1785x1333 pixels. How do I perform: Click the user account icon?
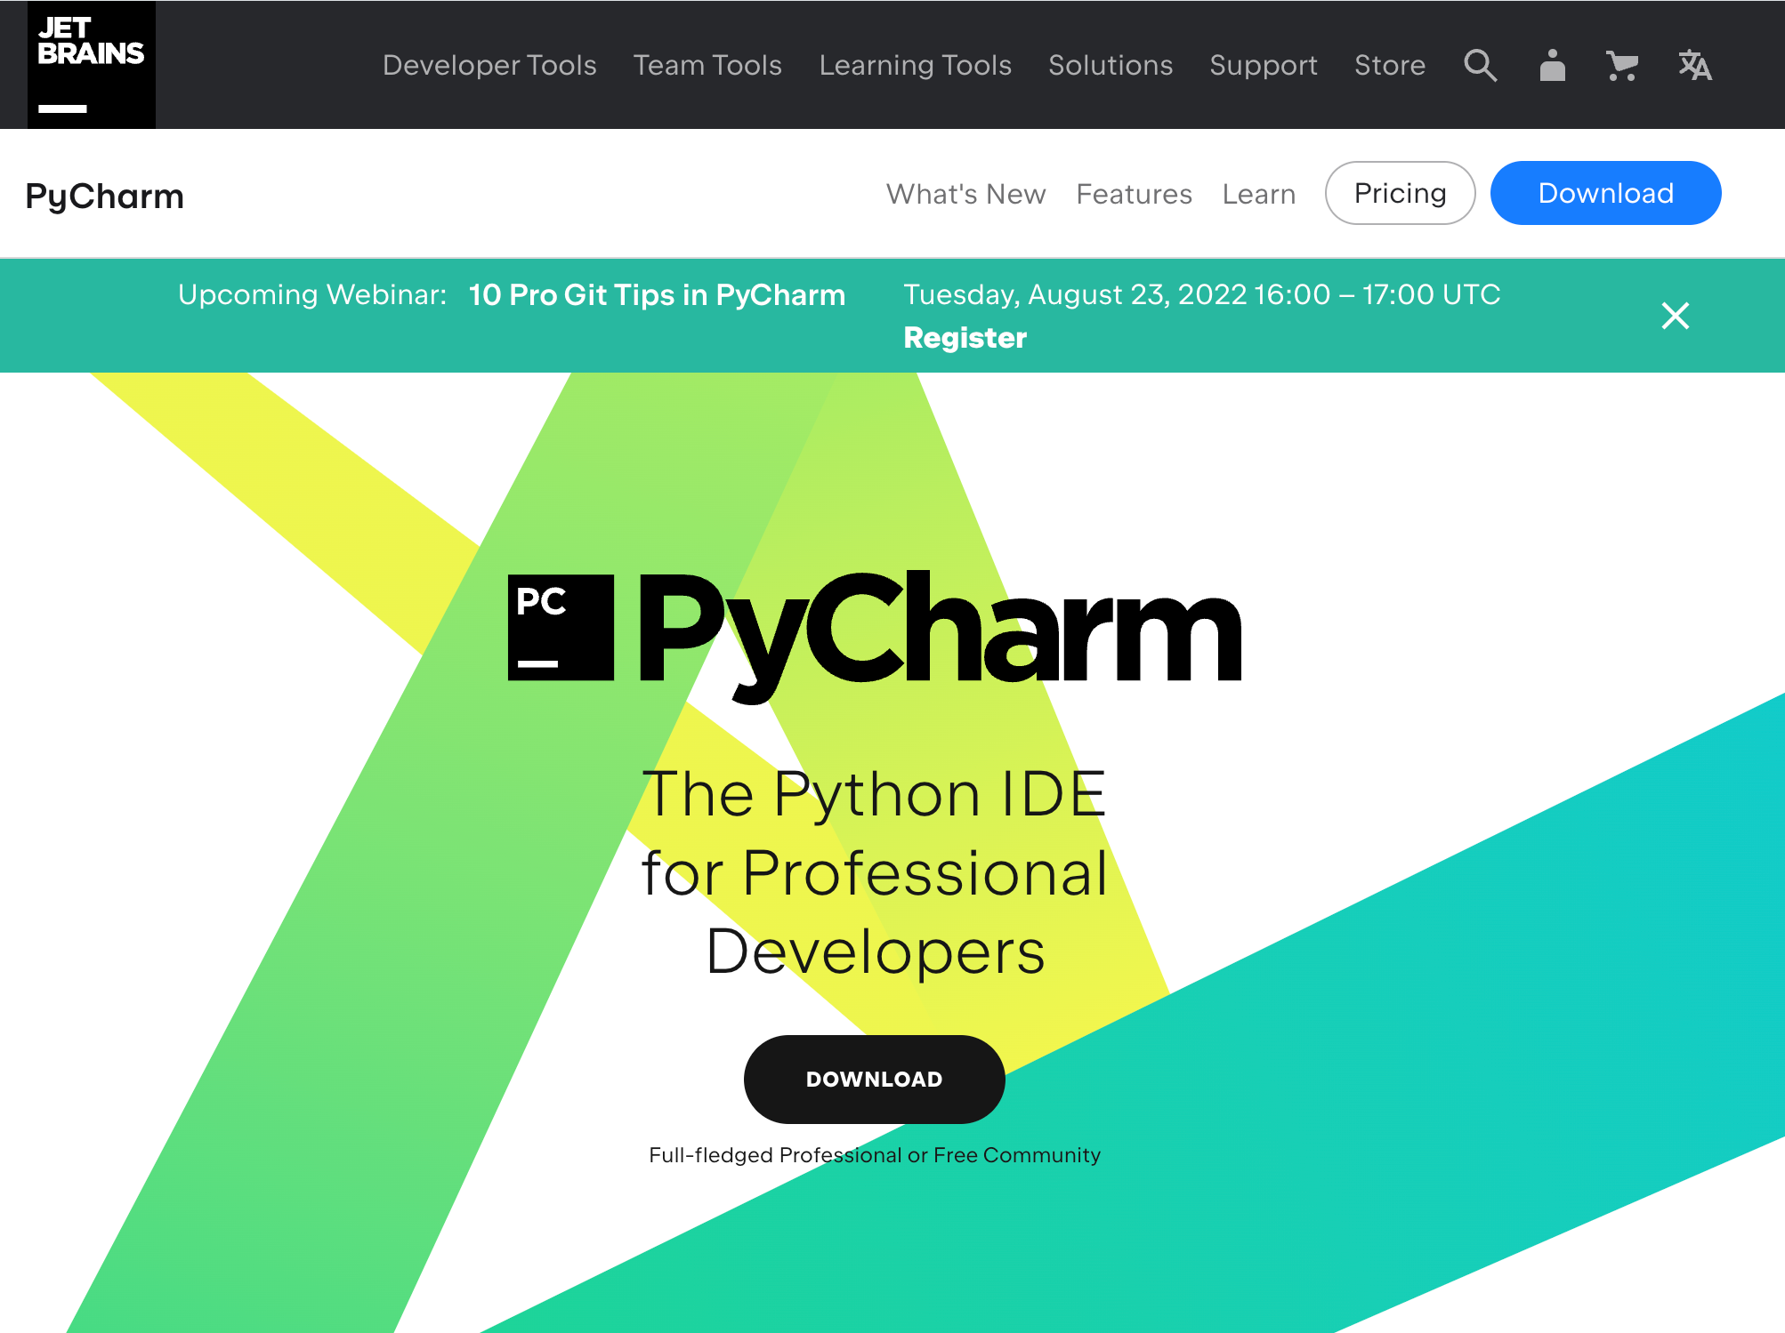point(1552,65)
